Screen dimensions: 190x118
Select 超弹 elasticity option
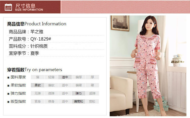click(92, 93)
